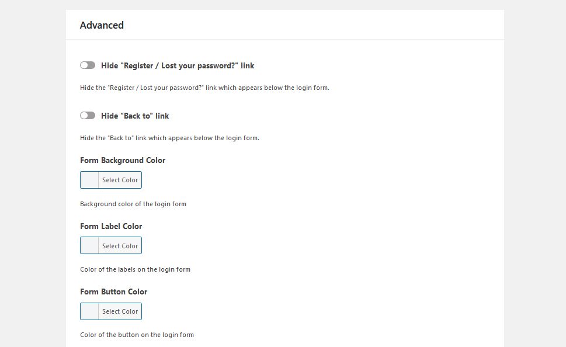Image resolution: width=566 pixels, height=347 pixels.
Task: Click Select Color under Form Background Color
Action: pos(120,180)
